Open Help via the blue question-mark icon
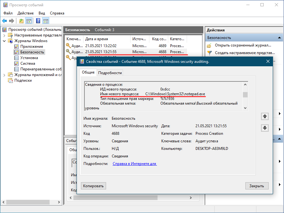284x213 pixels. click(x=38, y=21)
